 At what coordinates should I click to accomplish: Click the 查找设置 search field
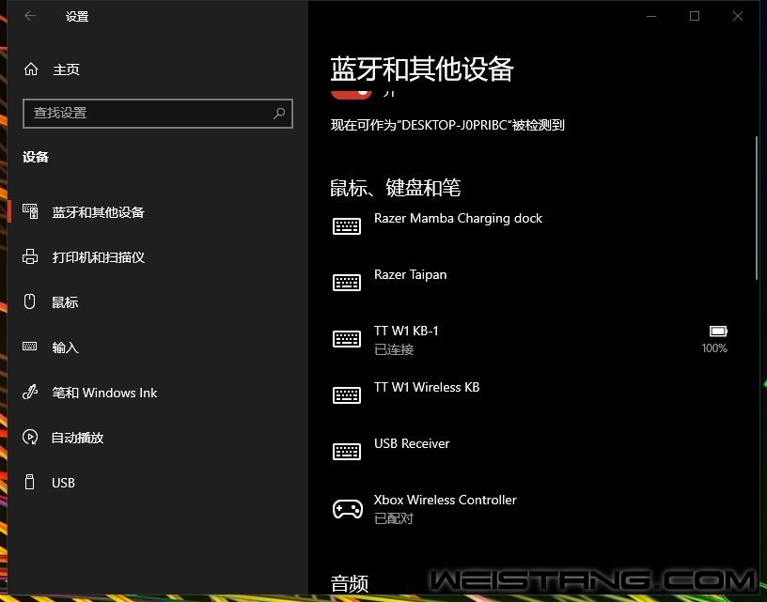tap(158, 114)
